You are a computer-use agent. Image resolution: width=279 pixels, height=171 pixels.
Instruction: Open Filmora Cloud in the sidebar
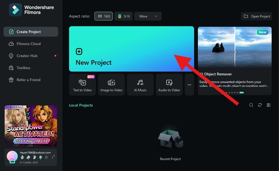pyautogui.click(x=31, y=44)
